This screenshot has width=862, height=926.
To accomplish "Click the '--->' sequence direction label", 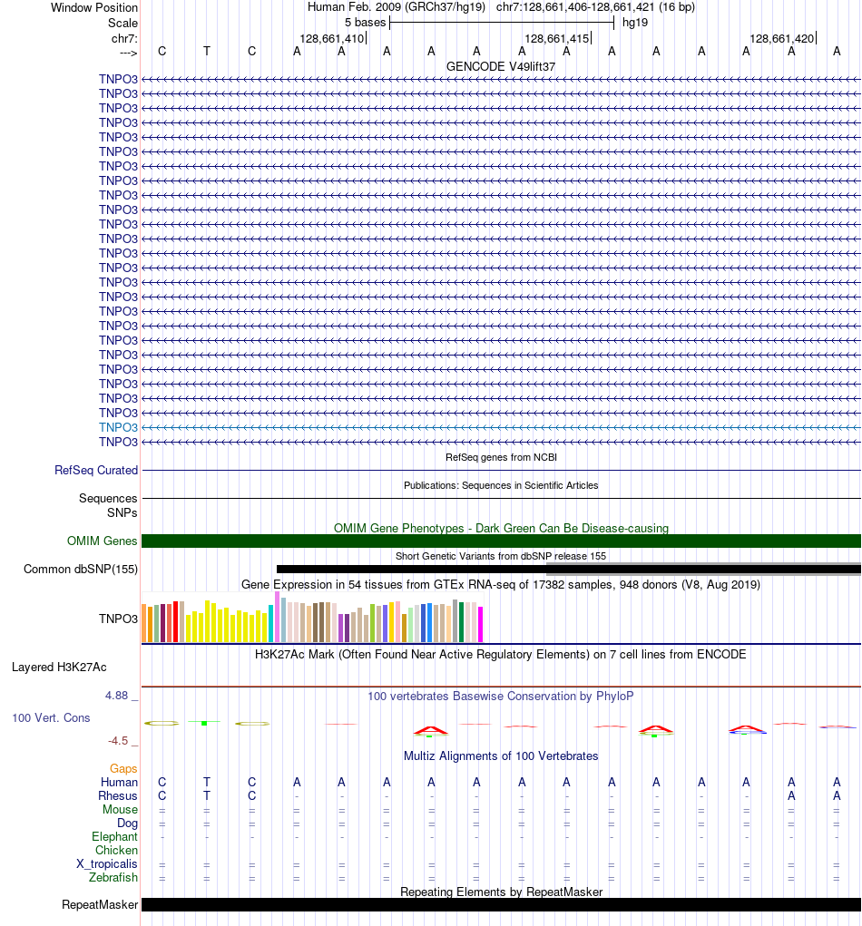I will click(128, 54).
